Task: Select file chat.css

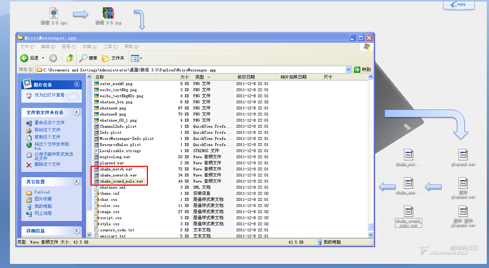Action: tap(109, 200)
